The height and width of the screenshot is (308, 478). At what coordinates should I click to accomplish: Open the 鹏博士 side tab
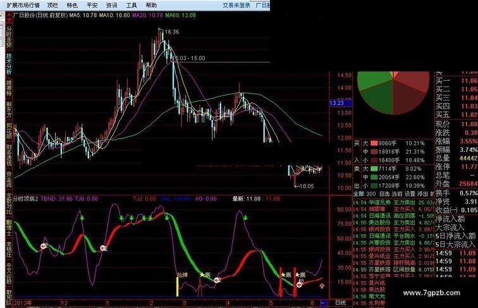[9, 228]
